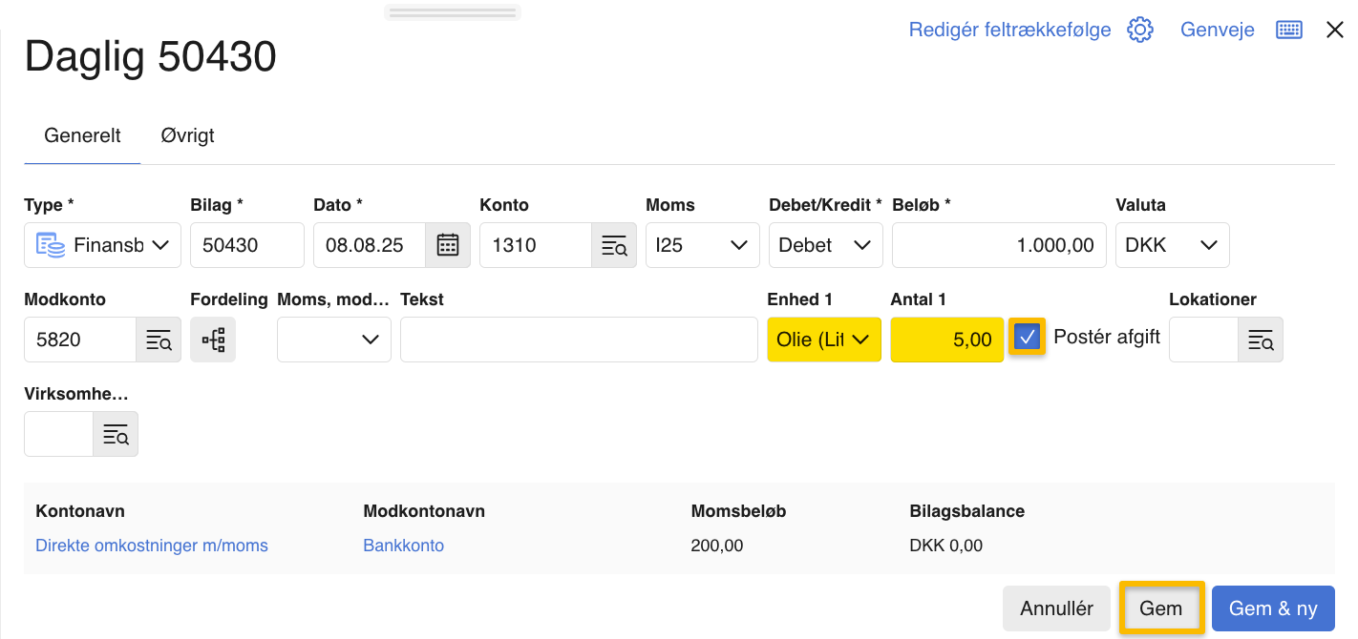The image size is (1358, 639).
Task: Click the Genveje keyboard icon
Action: tap(1288, 30)
